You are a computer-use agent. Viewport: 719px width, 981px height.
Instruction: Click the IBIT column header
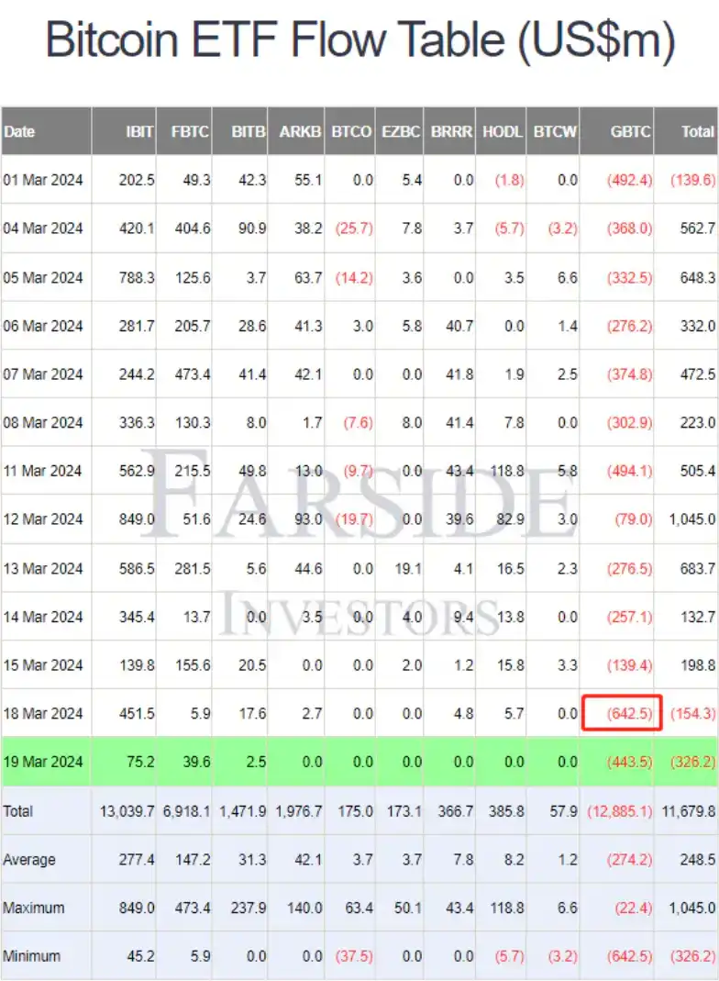point(139,131)
